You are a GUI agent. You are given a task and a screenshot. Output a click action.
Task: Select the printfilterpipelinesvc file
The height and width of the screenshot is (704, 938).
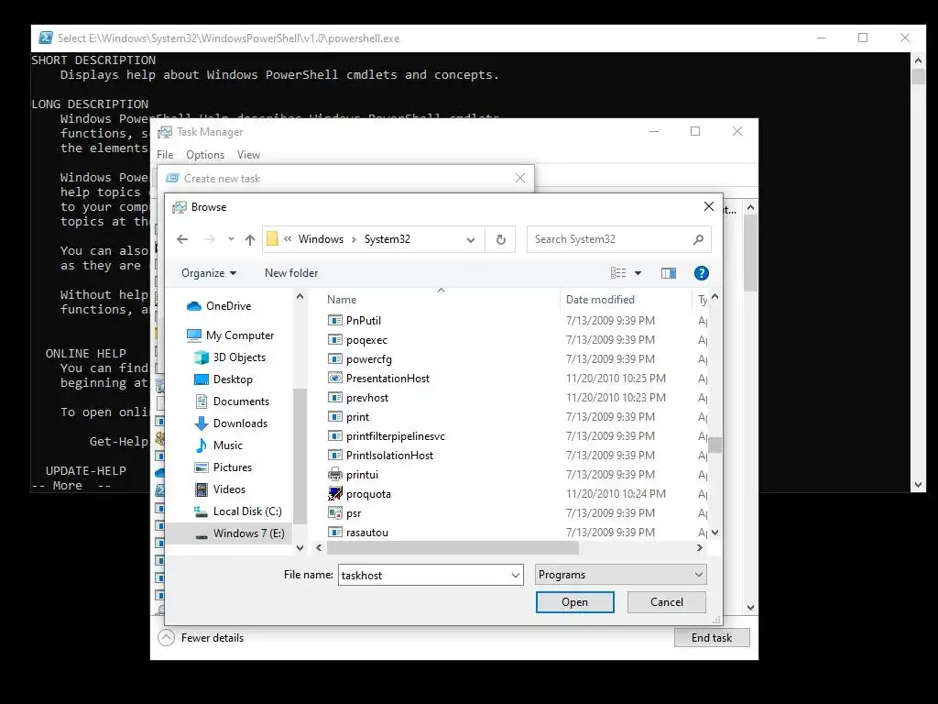tap(396, 435)
